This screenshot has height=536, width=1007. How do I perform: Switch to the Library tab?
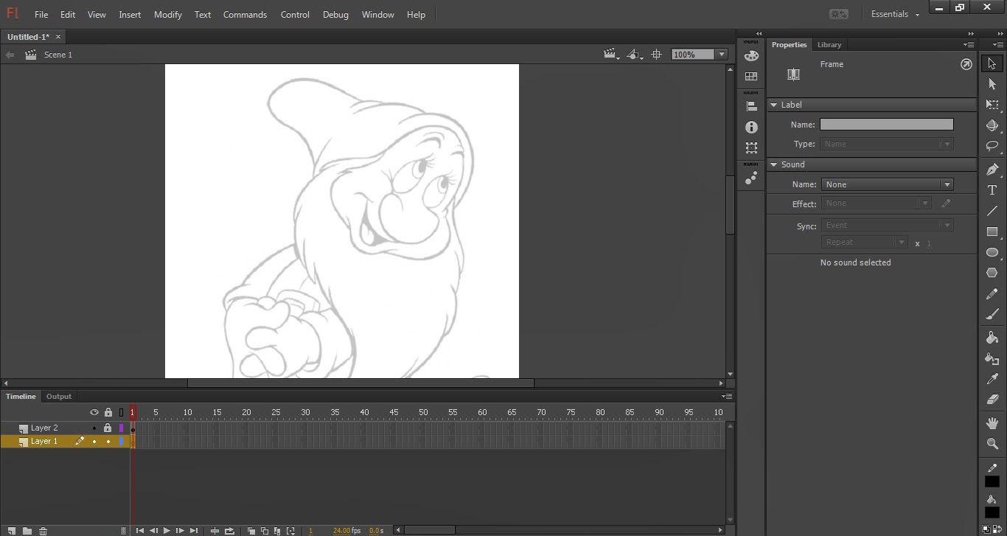click(829, 45)
